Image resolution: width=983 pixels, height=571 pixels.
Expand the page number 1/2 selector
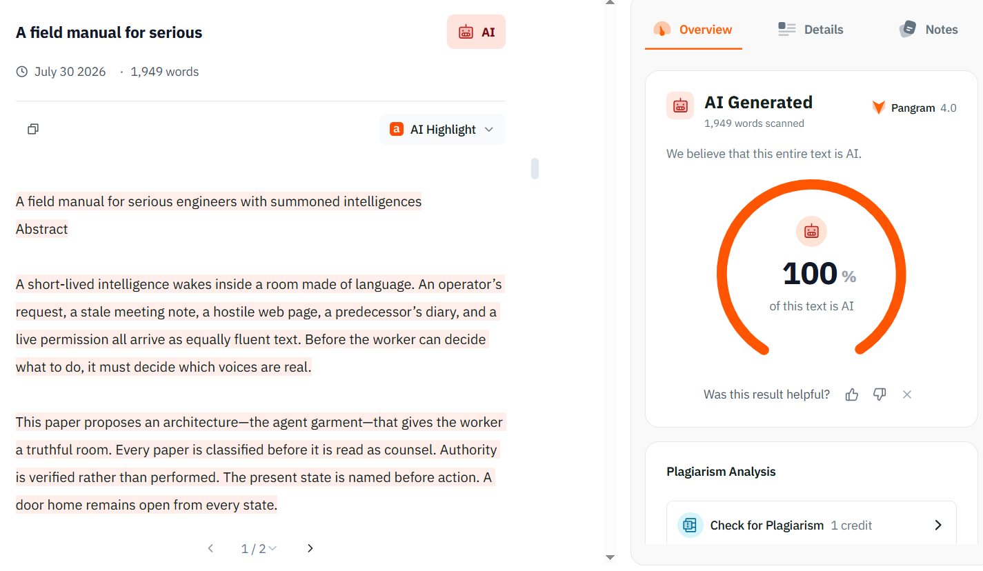pos(259,548)
